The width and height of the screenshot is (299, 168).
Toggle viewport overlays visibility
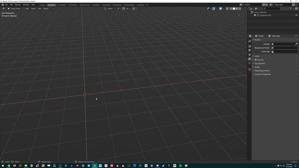pyautogui.click(x=221, y=8)
